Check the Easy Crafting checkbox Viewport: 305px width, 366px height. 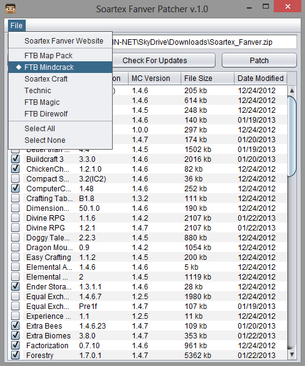pos(15,257)
